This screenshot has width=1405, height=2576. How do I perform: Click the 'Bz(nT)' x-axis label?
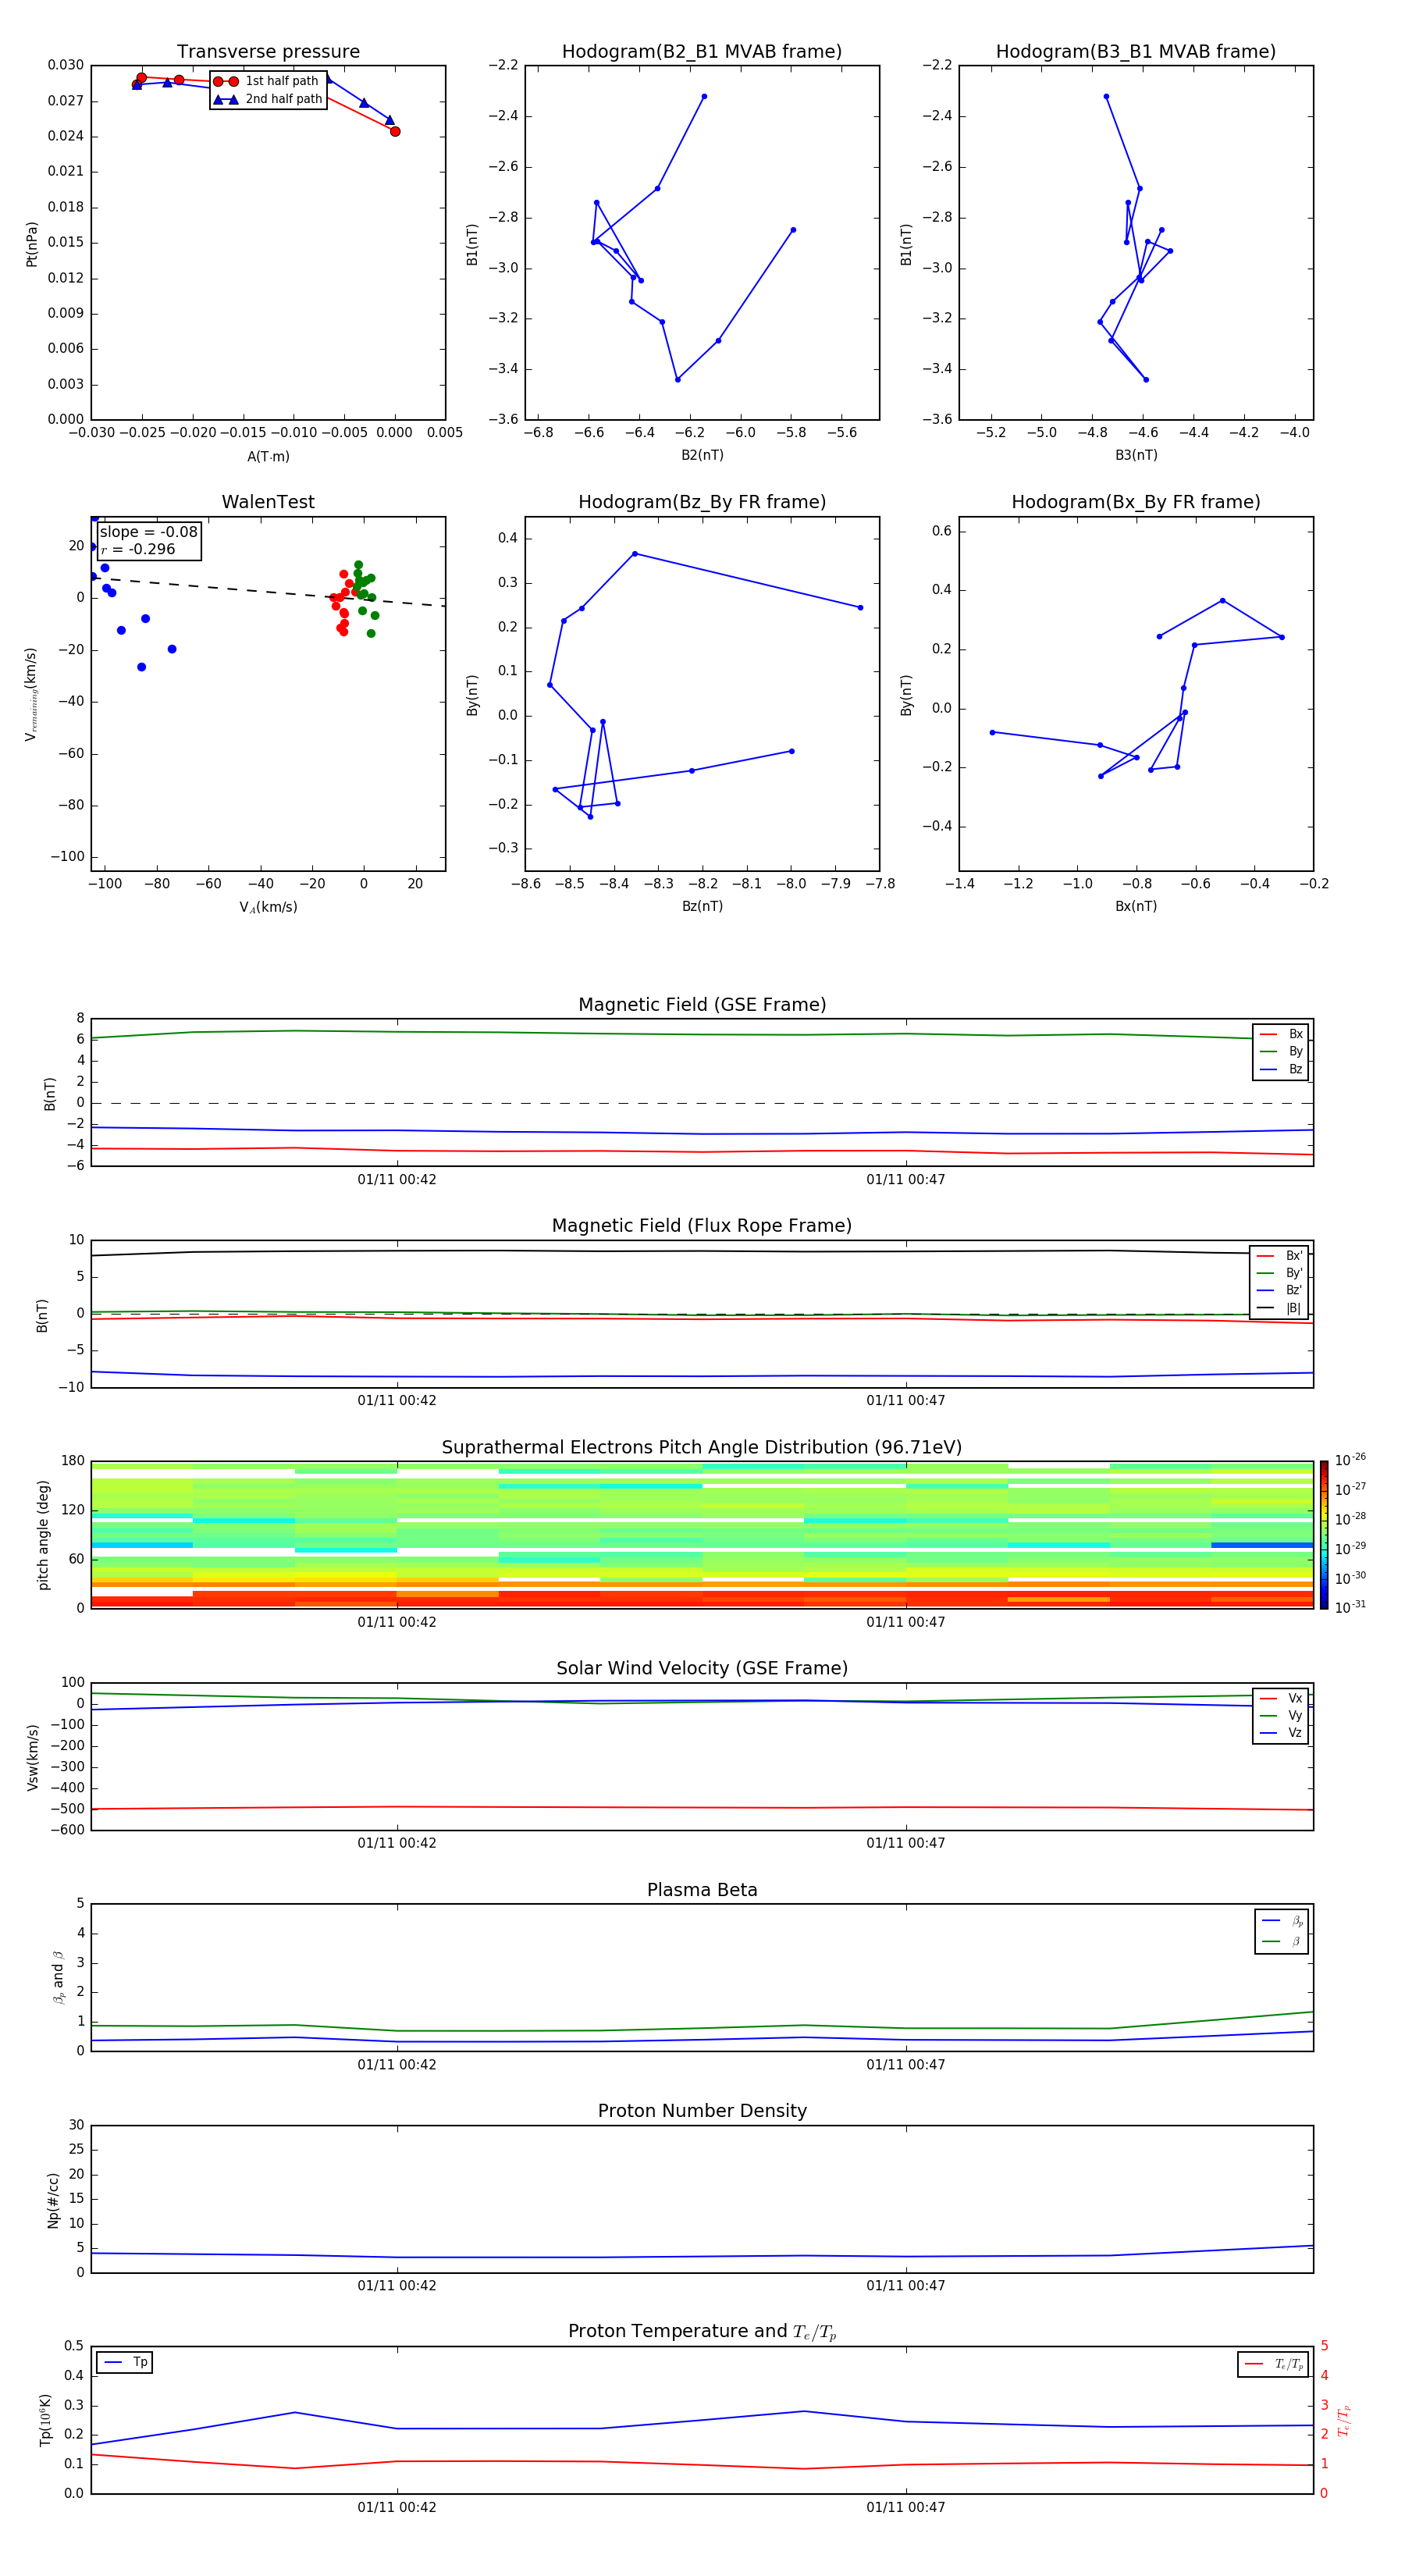(x=702, y=906)
